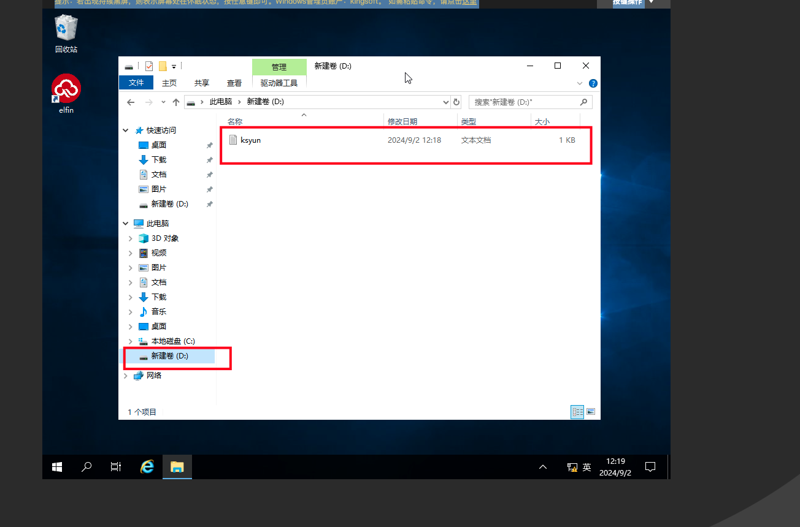Select 新建卷 (D:) under 快速访问

170,204
